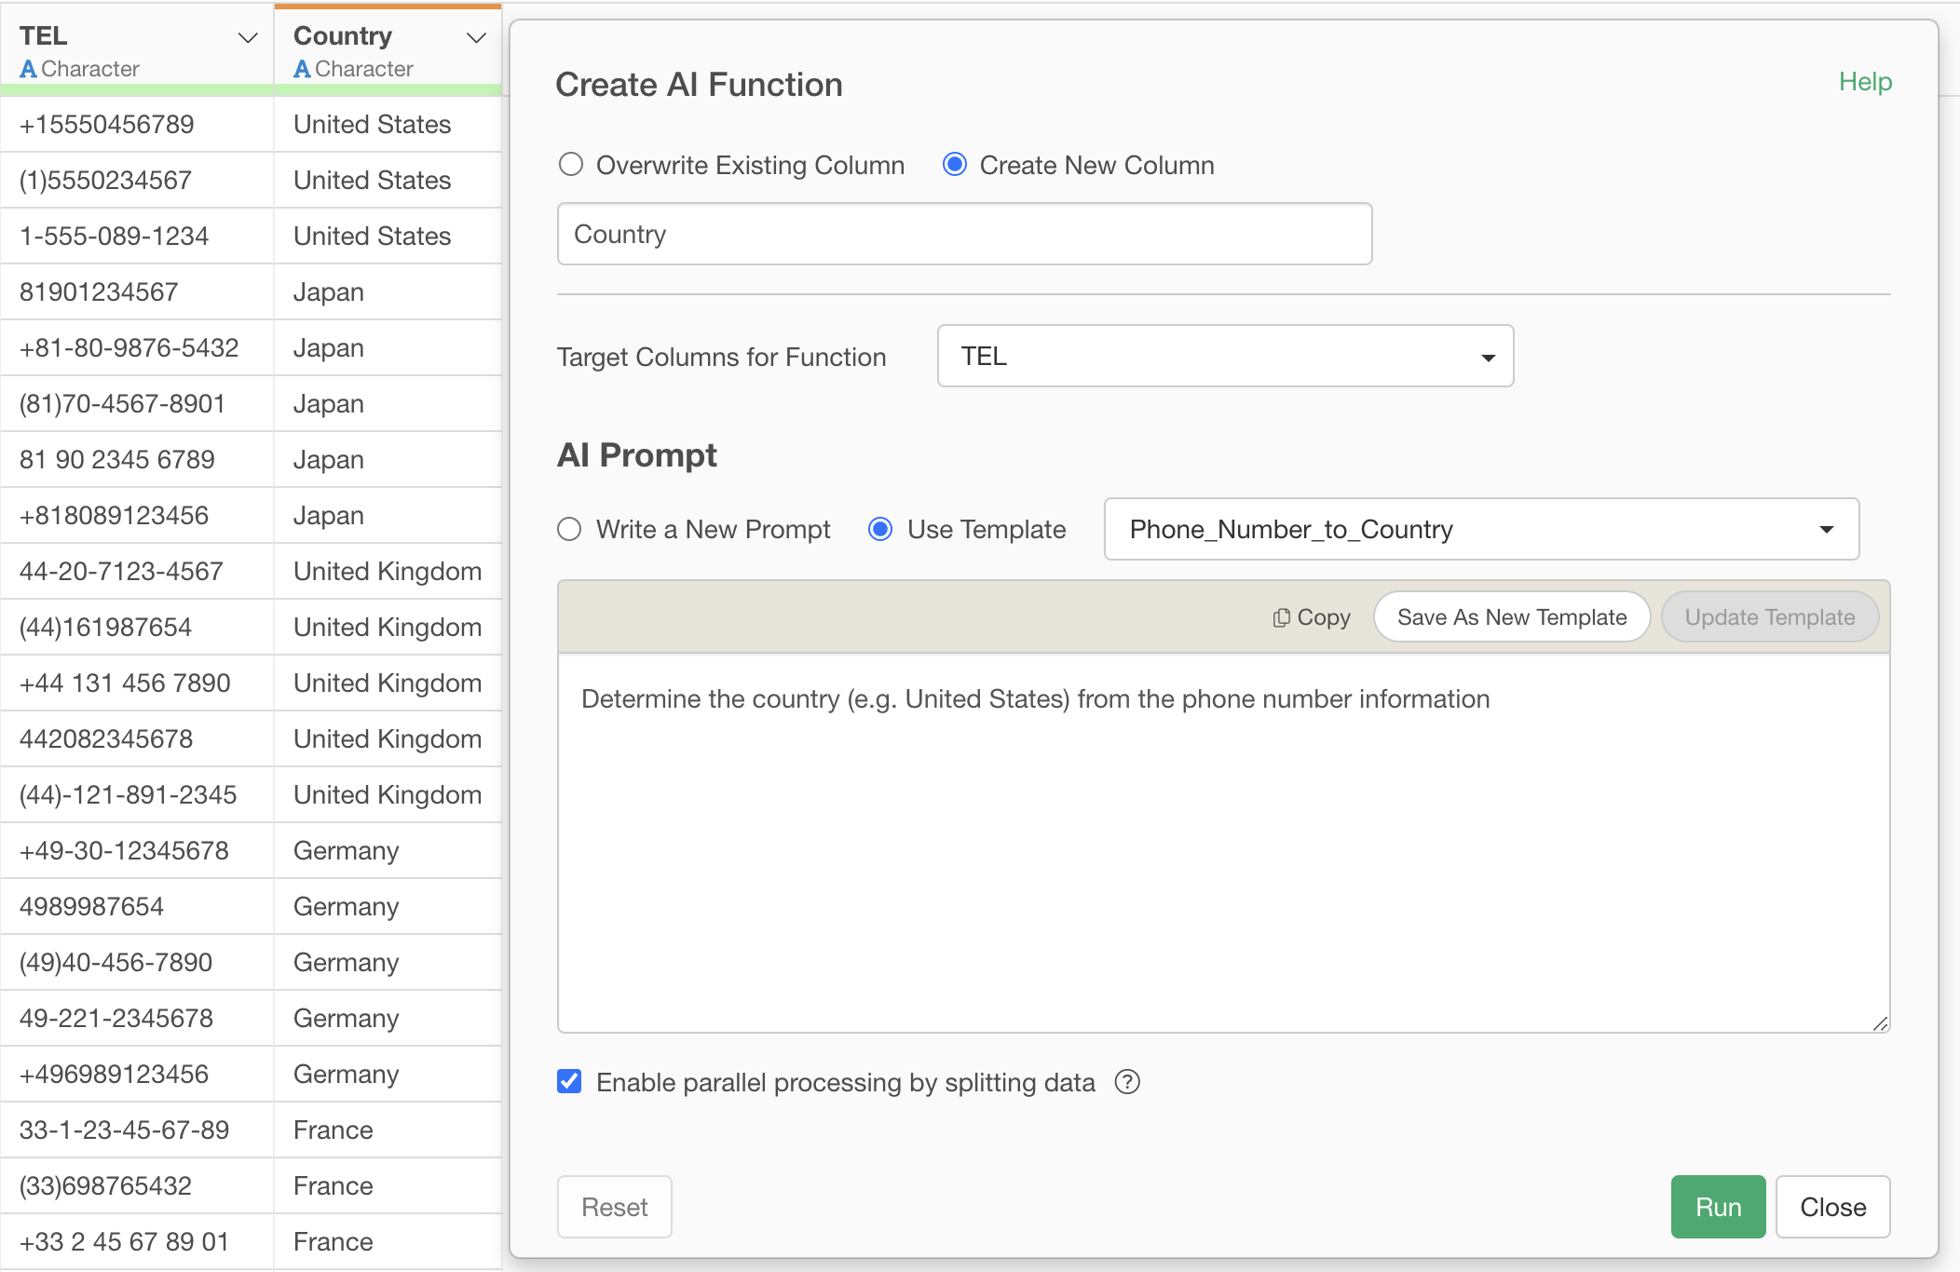The height and width of the screenshot is (1272, 1960).
Task: Select Create New Column option
Action: click(955, 165)
